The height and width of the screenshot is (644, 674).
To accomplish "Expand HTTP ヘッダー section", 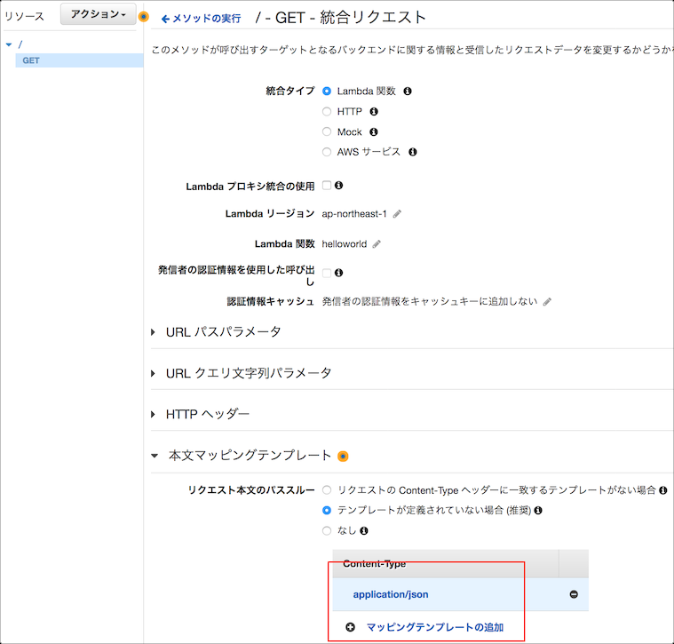I will pos(207,414).
